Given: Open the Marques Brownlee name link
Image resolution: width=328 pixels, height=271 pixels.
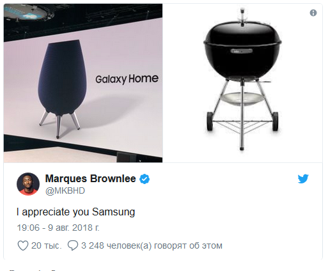Looking at the screenshot, I should coord(90,178).
